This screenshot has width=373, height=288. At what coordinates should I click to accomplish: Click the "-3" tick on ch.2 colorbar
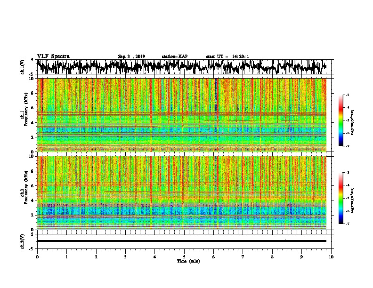[x=348, y=173]
